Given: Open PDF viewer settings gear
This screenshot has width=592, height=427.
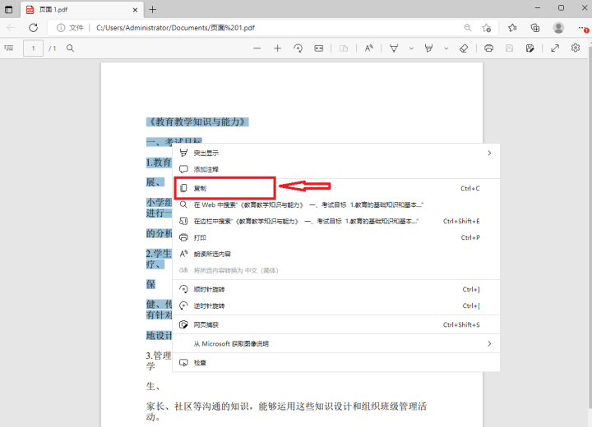Looking at the screenshot, I should [576, 48].
